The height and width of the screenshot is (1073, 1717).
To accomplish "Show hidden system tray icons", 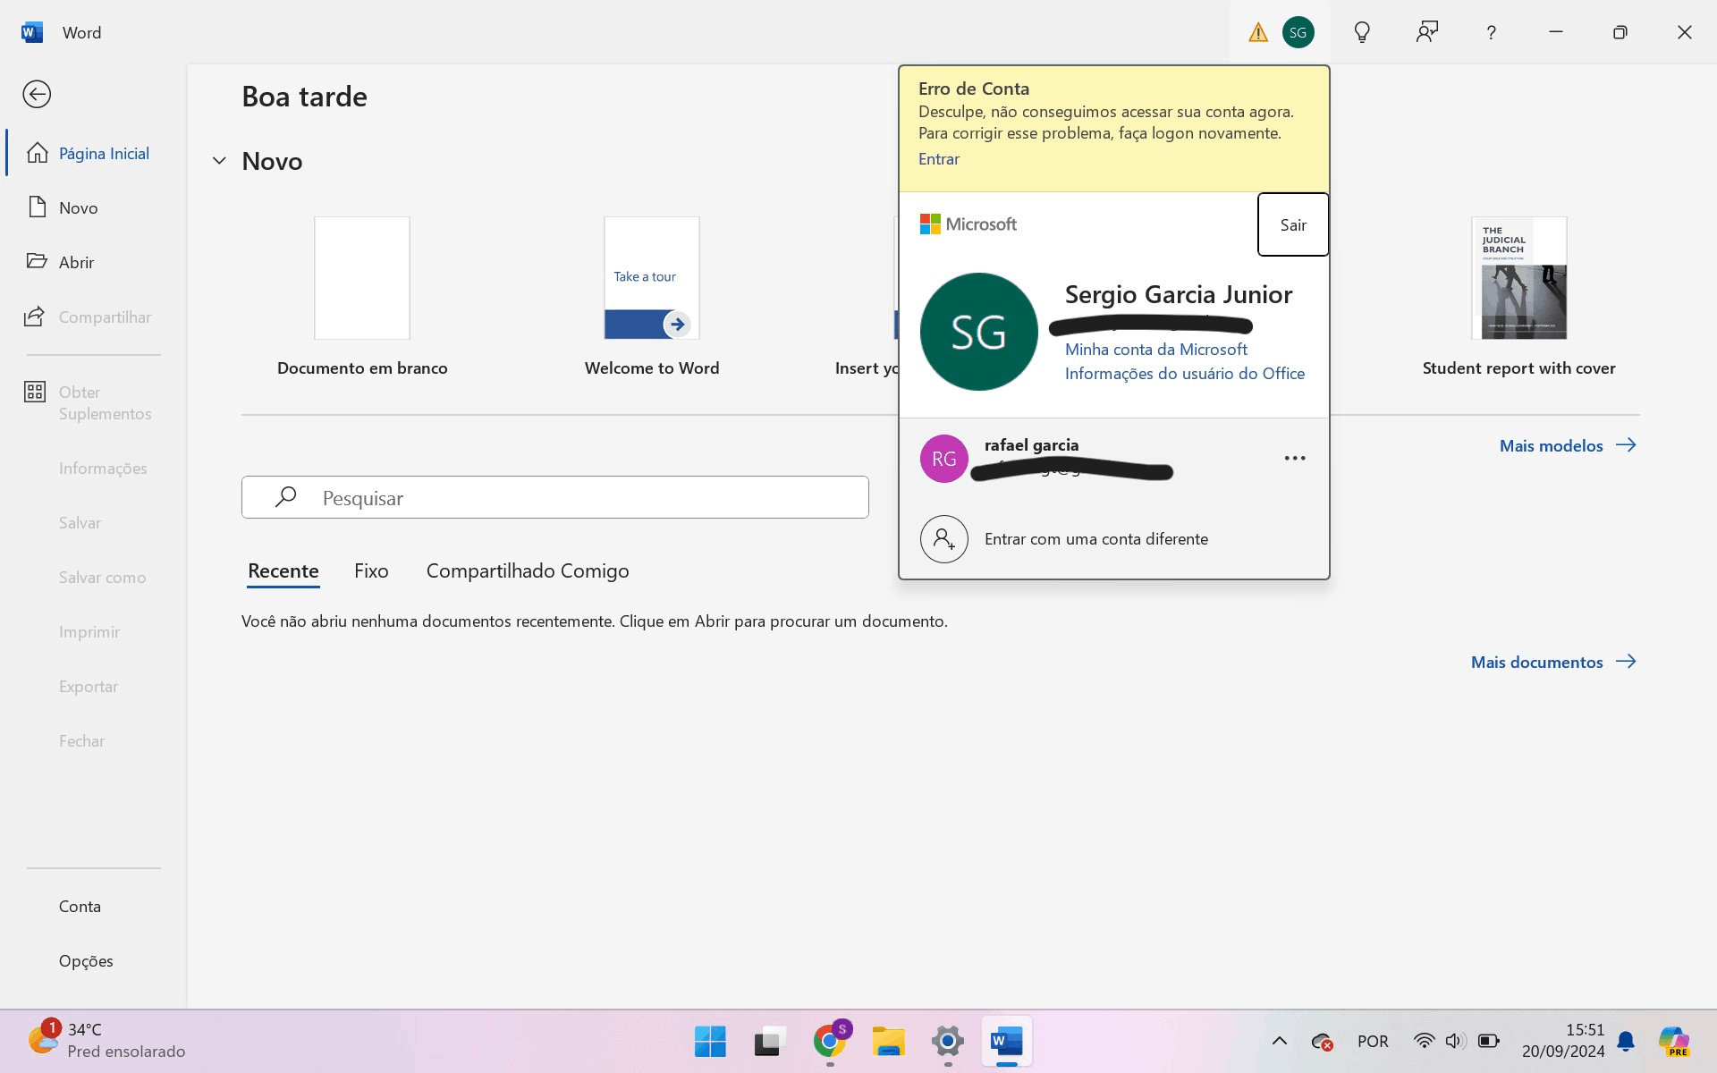I will 1280,1041.
